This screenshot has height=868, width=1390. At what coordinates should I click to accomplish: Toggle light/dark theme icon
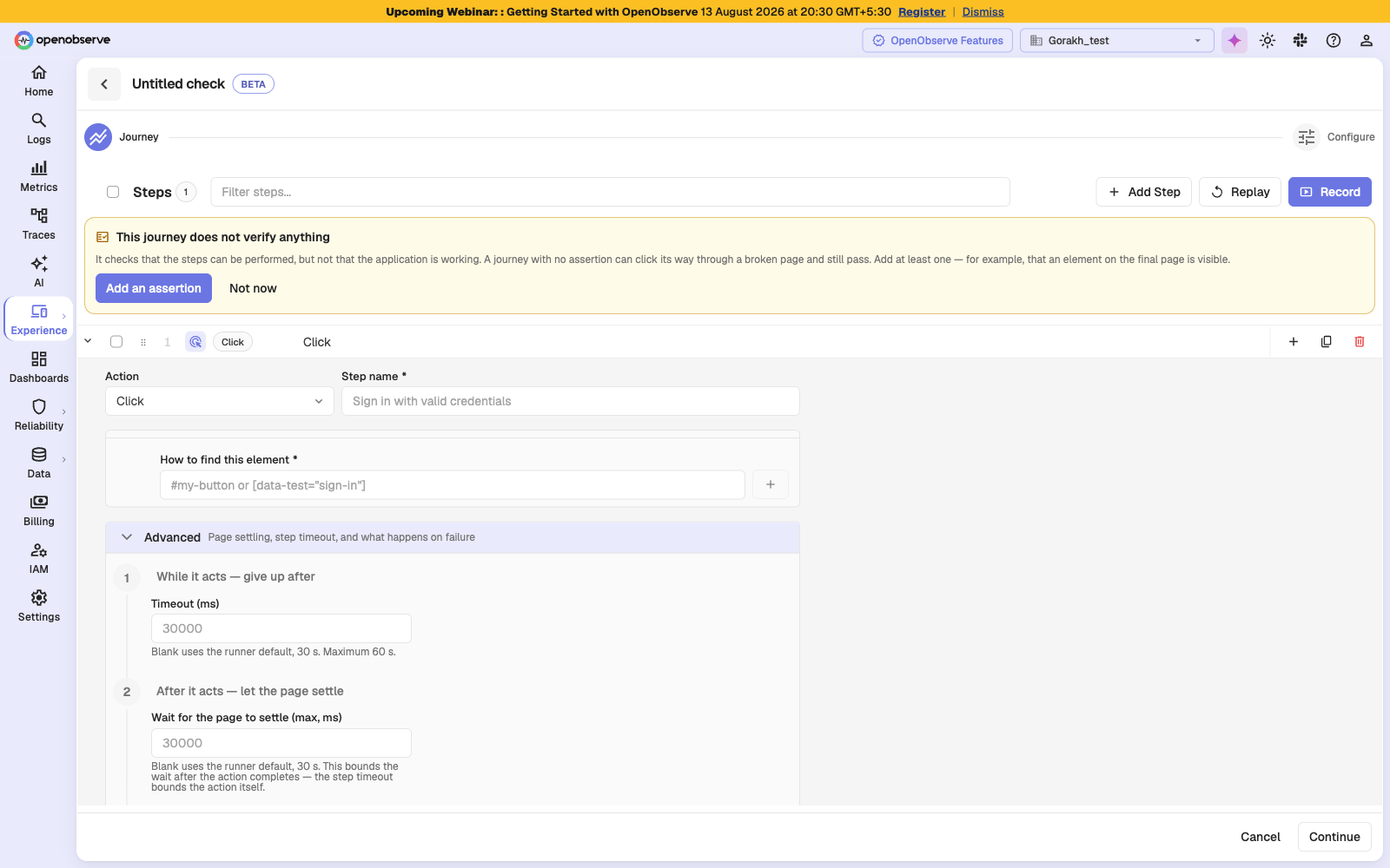1268,41
